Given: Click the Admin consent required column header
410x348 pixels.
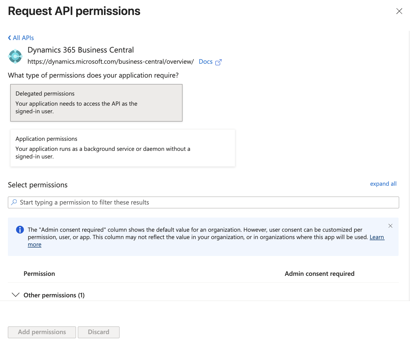Looking at the screenshot, I should [x=319, y=274].
